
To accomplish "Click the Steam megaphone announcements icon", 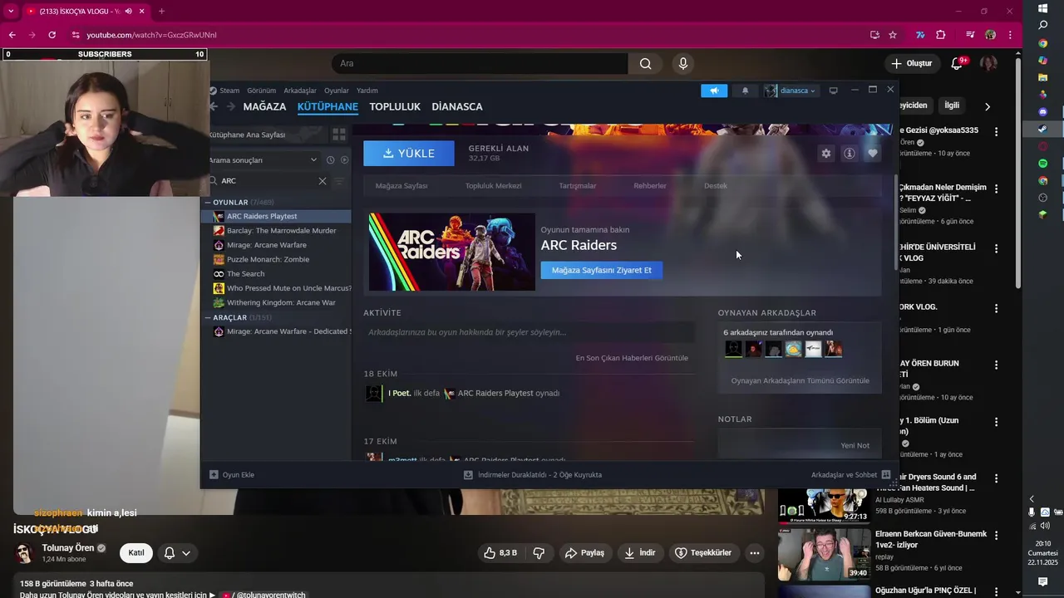I will (x=714, y=91).
